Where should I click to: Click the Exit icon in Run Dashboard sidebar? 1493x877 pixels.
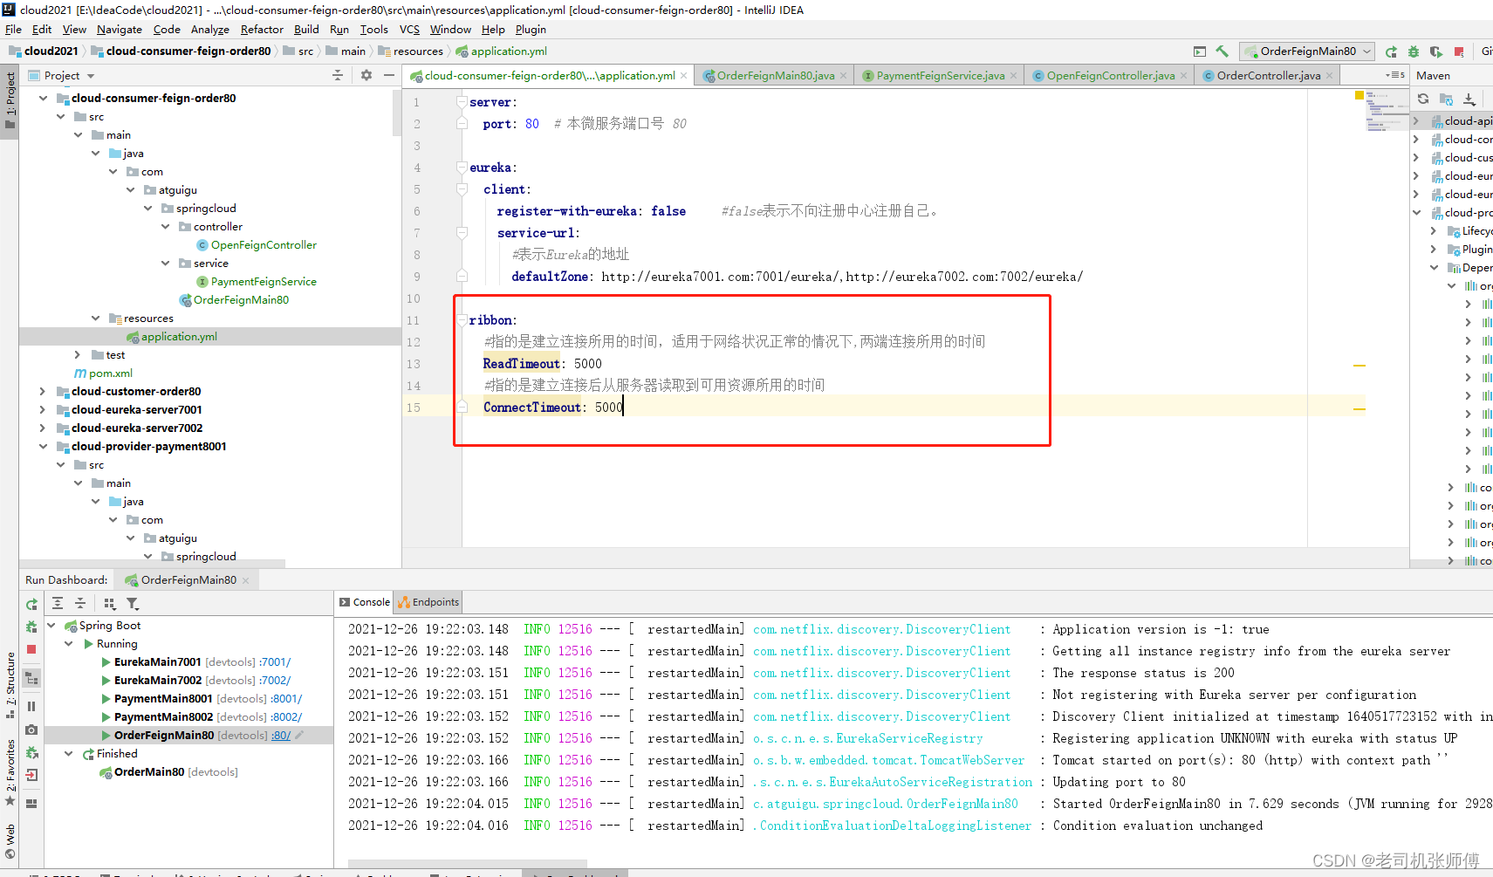pos(31,775)
